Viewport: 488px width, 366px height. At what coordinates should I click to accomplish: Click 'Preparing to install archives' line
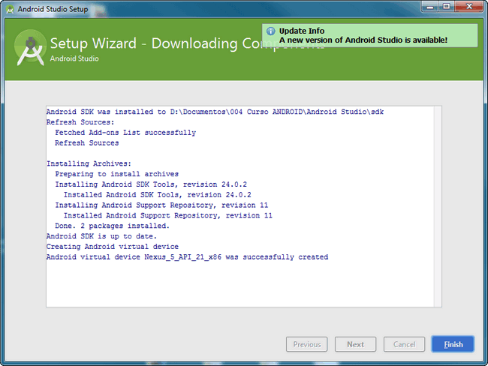116,174
